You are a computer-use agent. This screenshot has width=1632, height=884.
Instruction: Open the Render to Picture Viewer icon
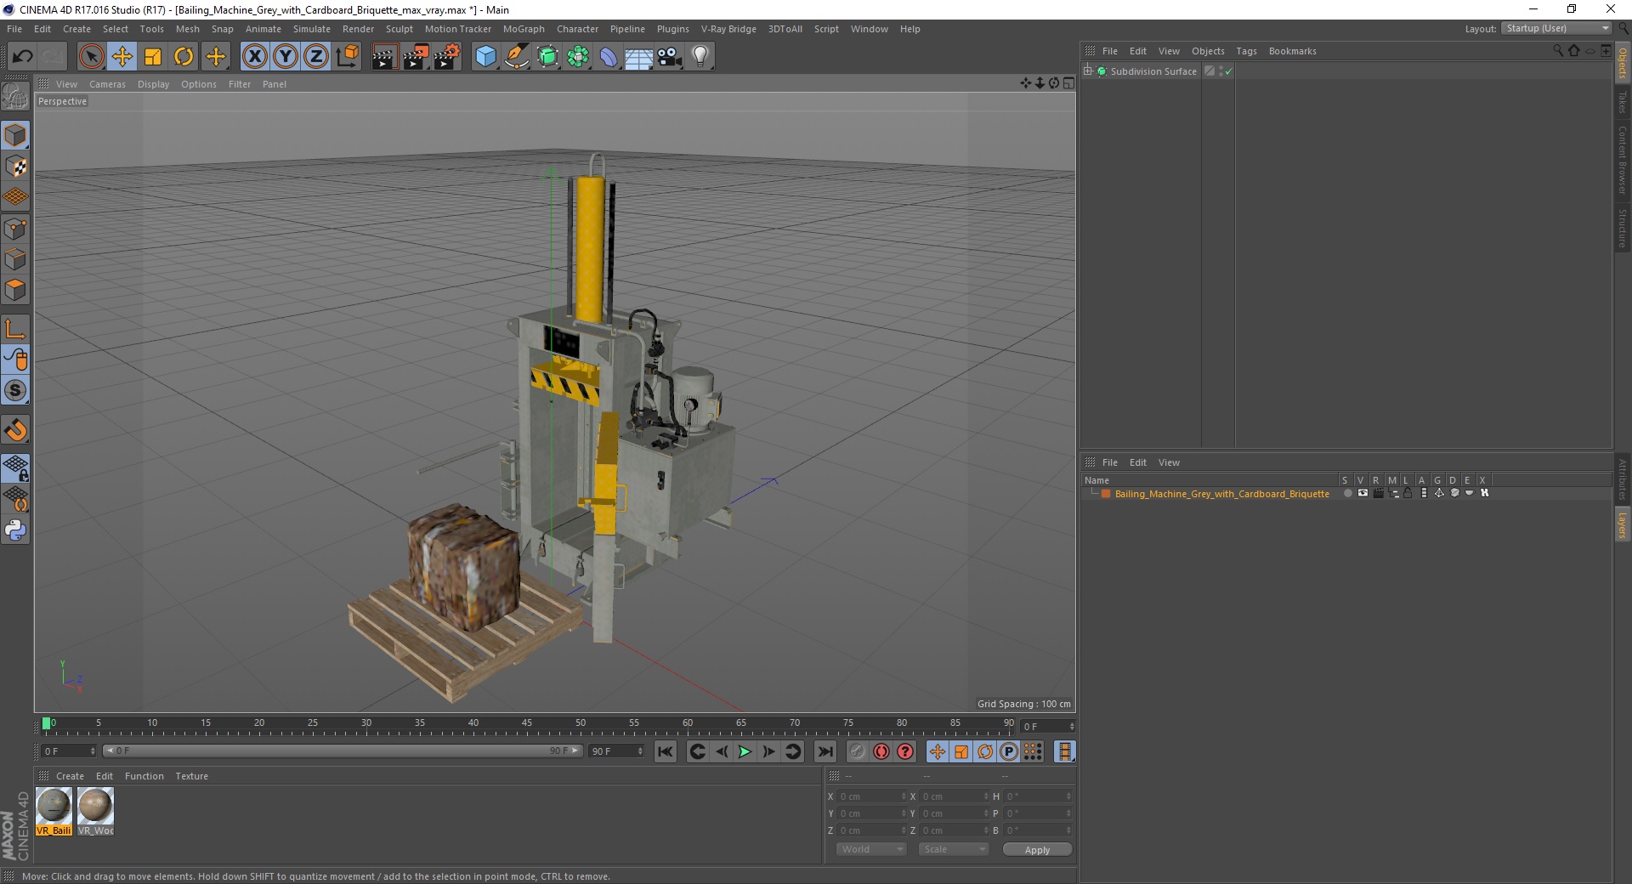tap(416, 57)
